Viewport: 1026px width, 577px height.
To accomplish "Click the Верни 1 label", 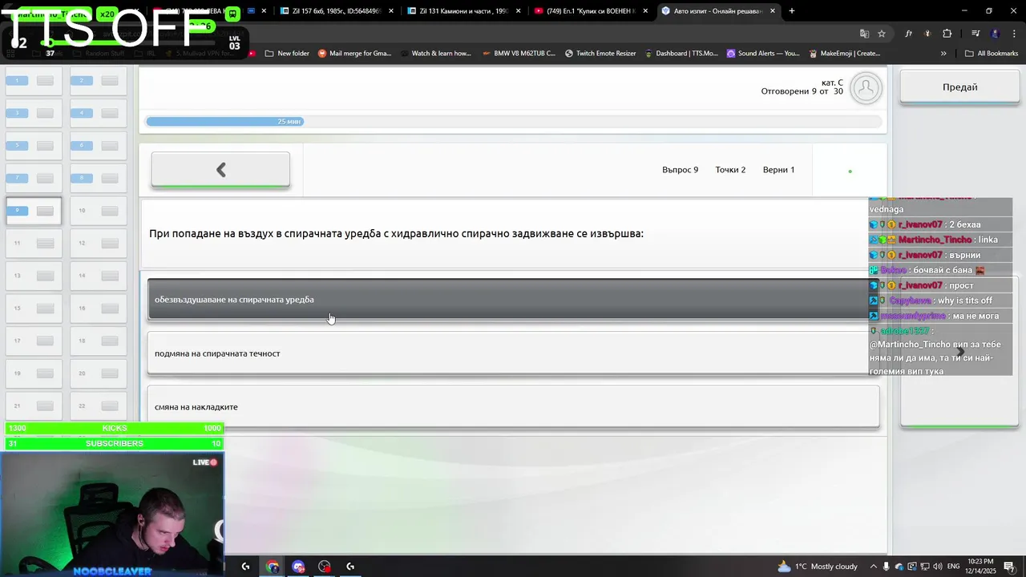I will coord(778,170).
